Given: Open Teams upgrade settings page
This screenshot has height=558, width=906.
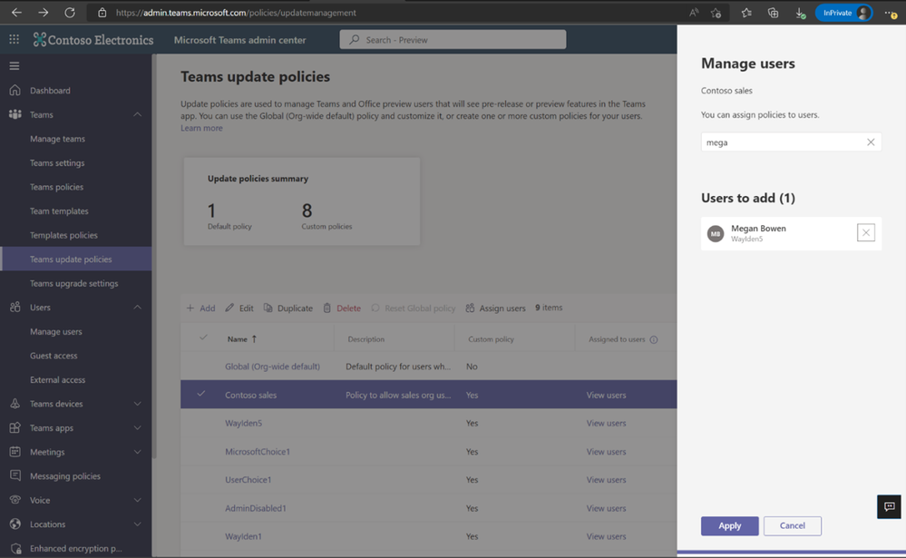Looking at the screenshot, I should [x=73, y=283].
